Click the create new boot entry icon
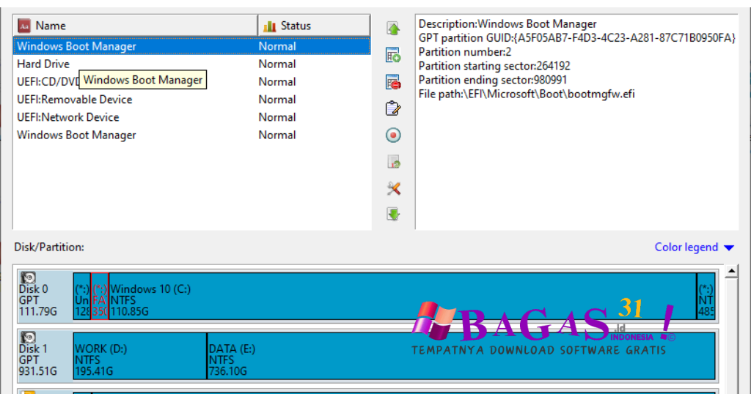This screenshot has width=751, height=394. point(393,56)
